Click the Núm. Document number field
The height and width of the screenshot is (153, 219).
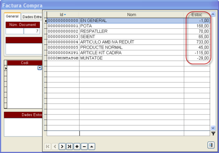tap(32, 31)
